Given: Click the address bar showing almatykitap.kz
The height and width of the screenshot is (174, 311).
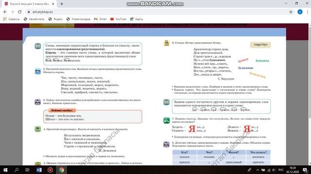Looking at the screenshot, I should (159, 12).
